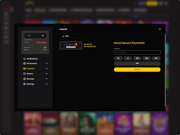This screenshot has width=180, height=135.
Task: Choose the 50 preset amount
Action: pyautogui.click(x=118, y=58)
